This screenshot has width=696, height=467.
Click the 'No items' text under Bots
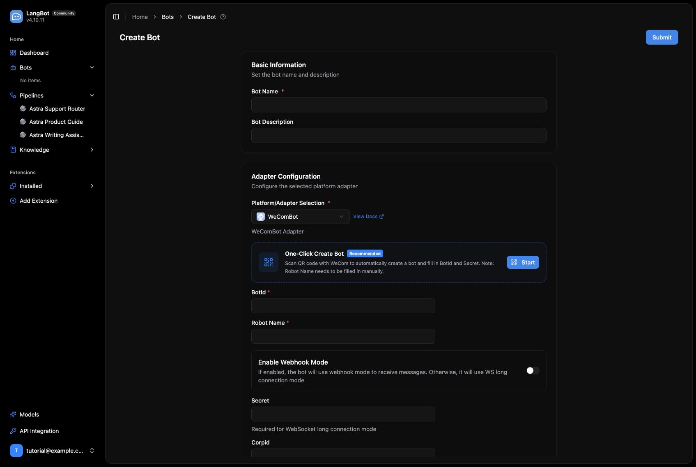coord(30,81)
